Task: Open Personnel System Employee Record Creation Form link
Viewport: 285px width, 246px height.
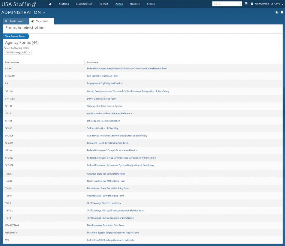Action: tap(113, 233)
